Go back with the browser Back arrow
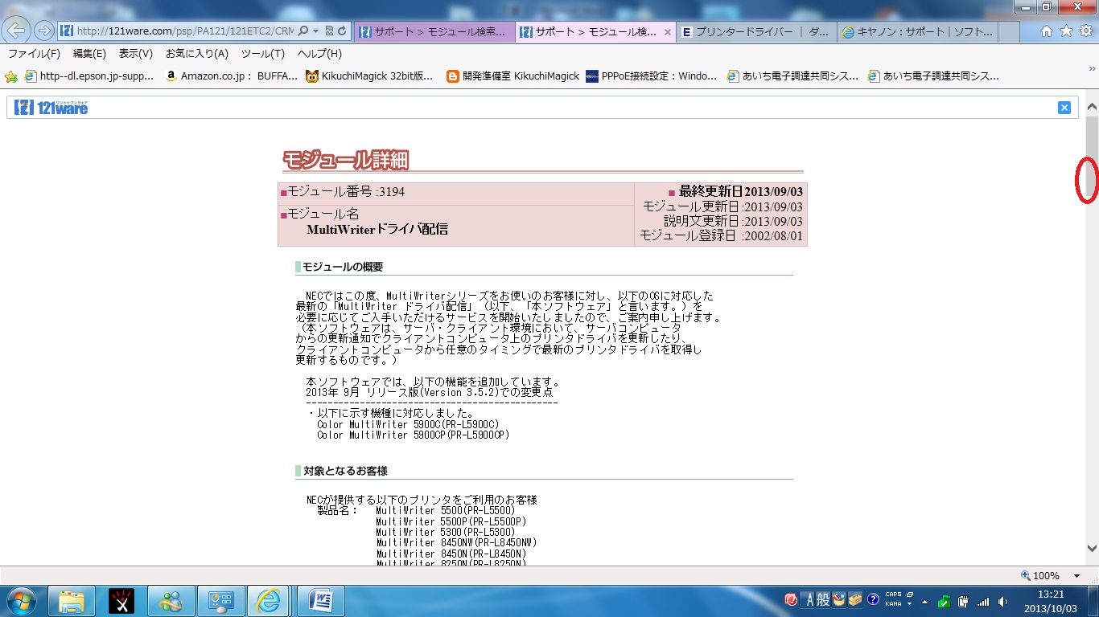Viewport: 1099px width, 617px height. coord(17,31)
